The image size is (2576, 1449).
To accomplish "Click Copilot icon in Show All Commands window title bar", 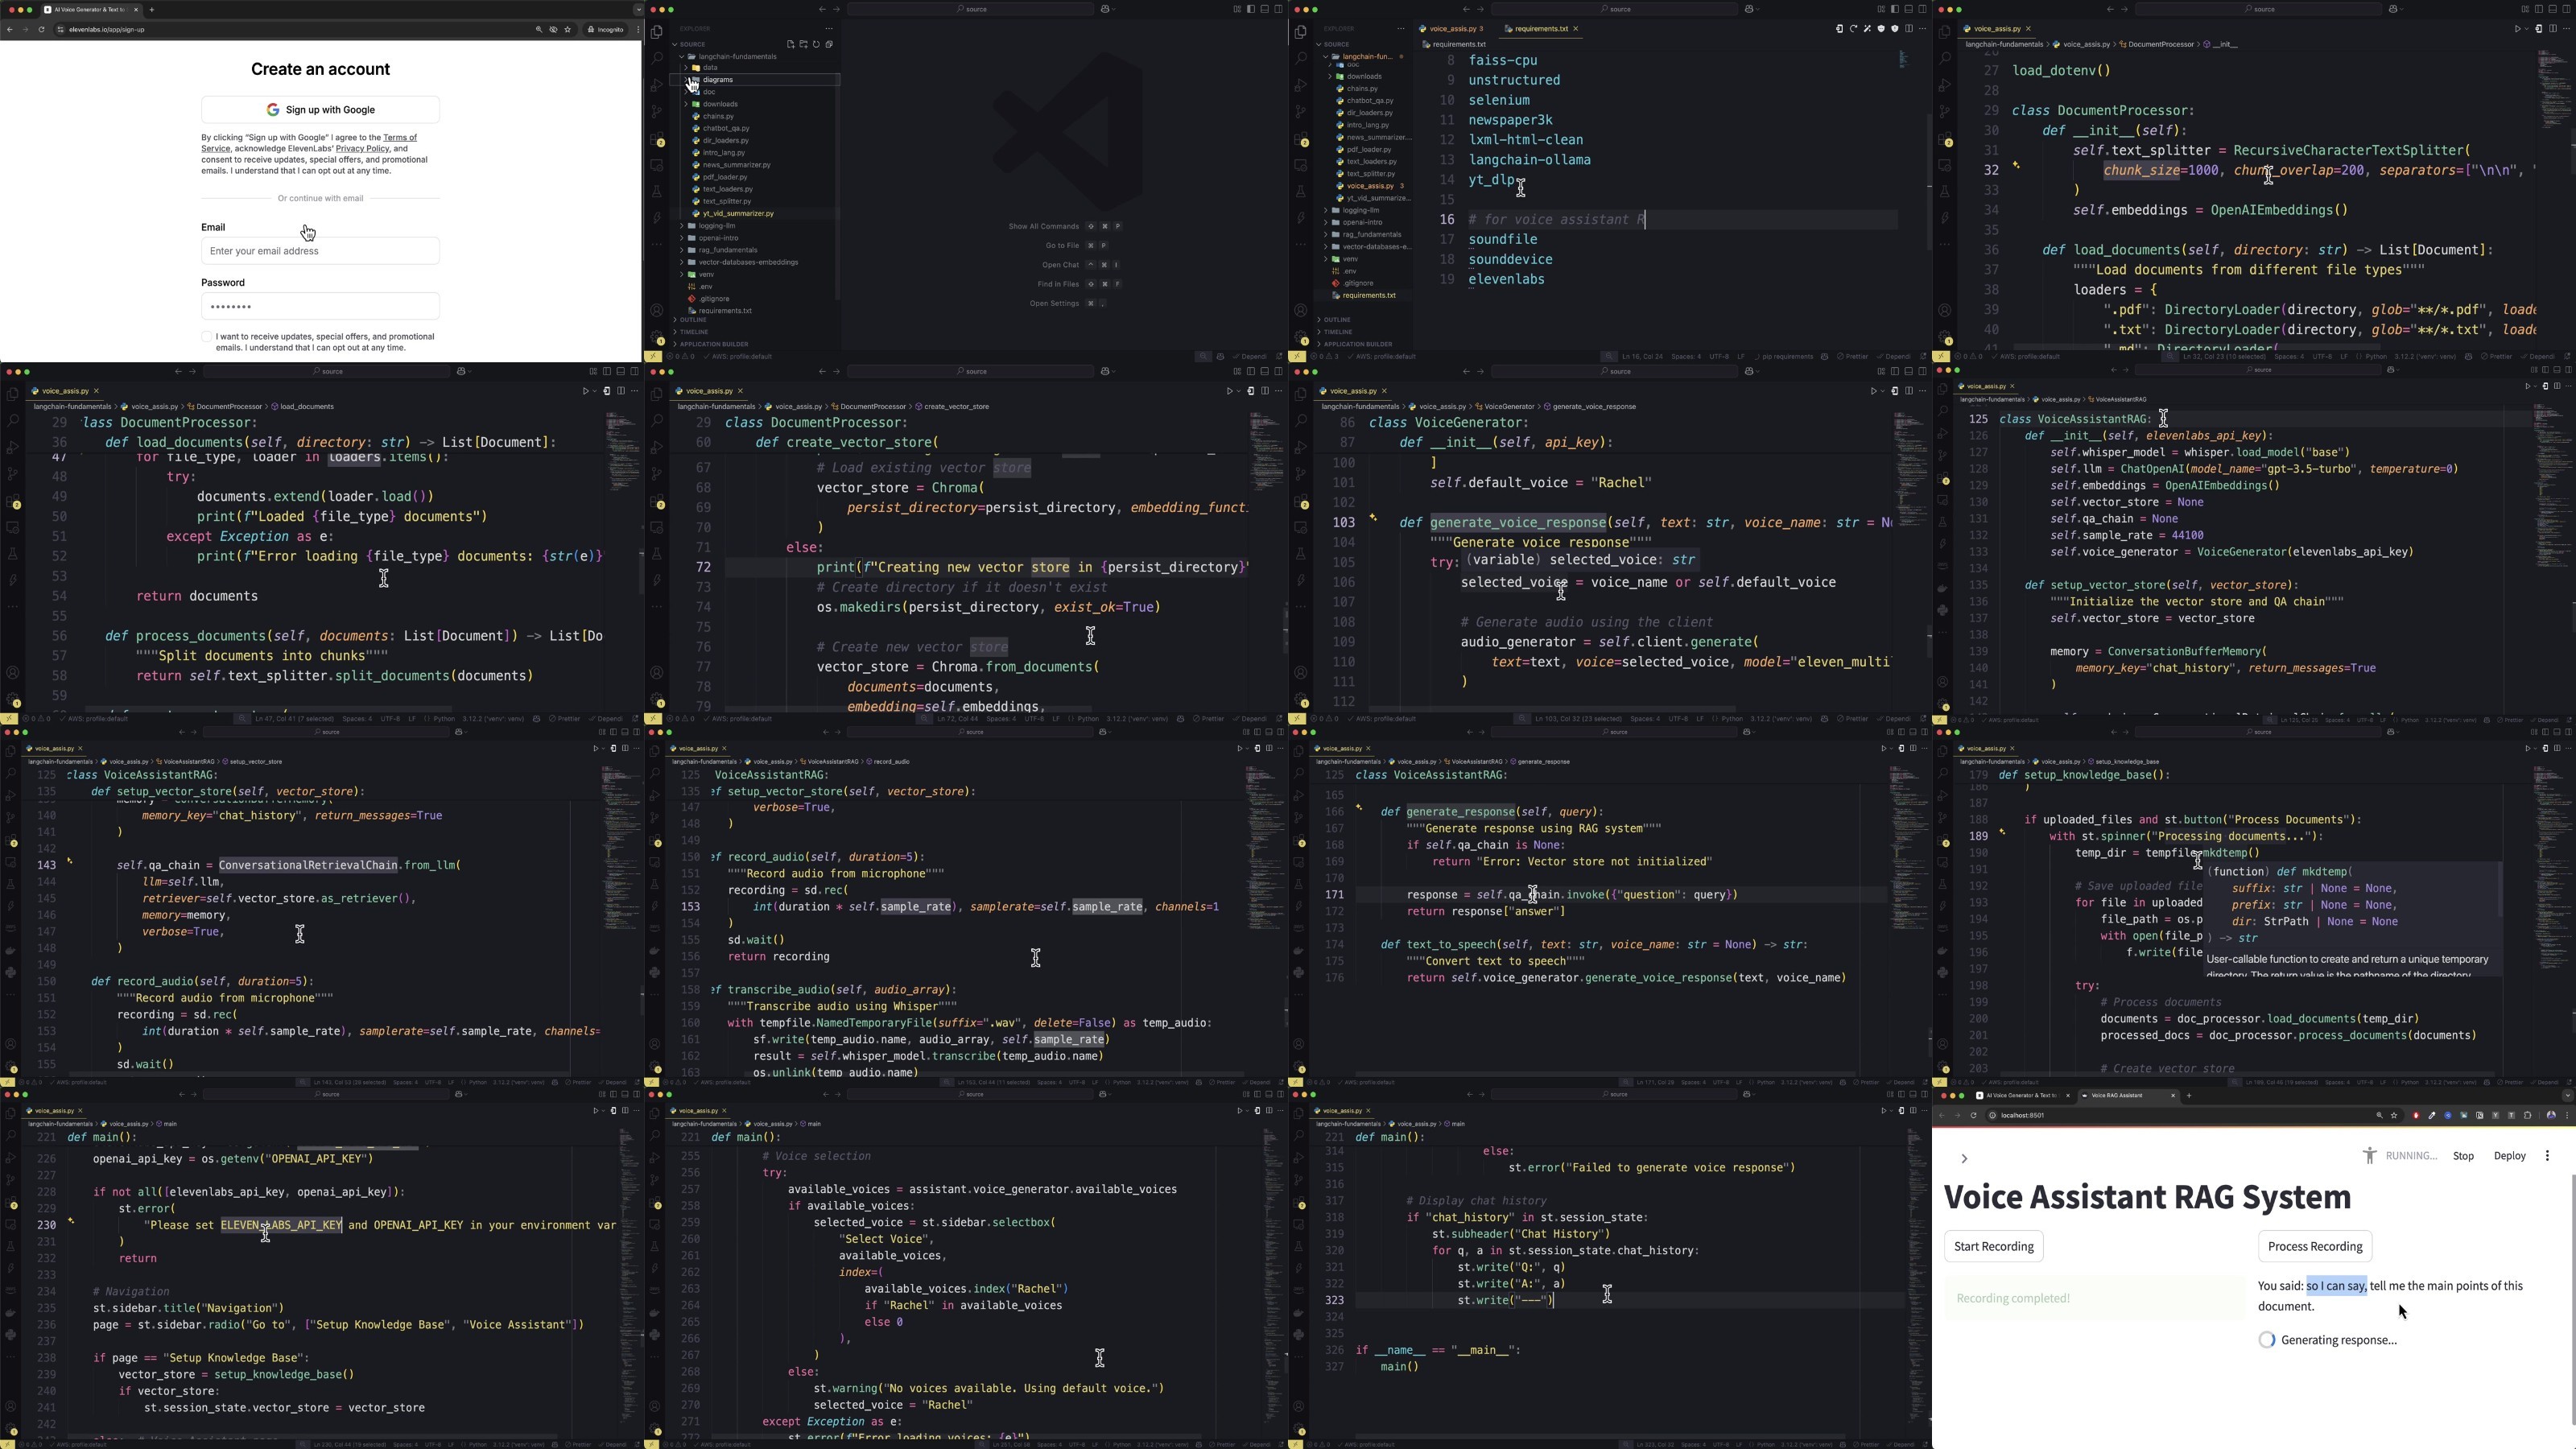I will pyautogui.click(x=1108, y=9).
